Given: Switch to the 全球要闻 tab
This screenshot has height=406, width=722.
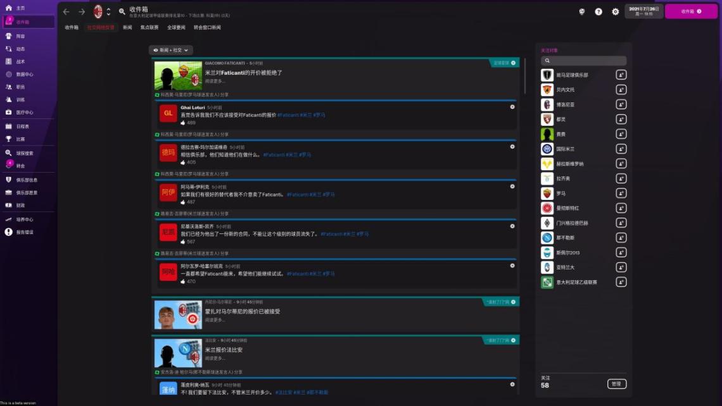Looking at the screenshot, I should (176, 28).
